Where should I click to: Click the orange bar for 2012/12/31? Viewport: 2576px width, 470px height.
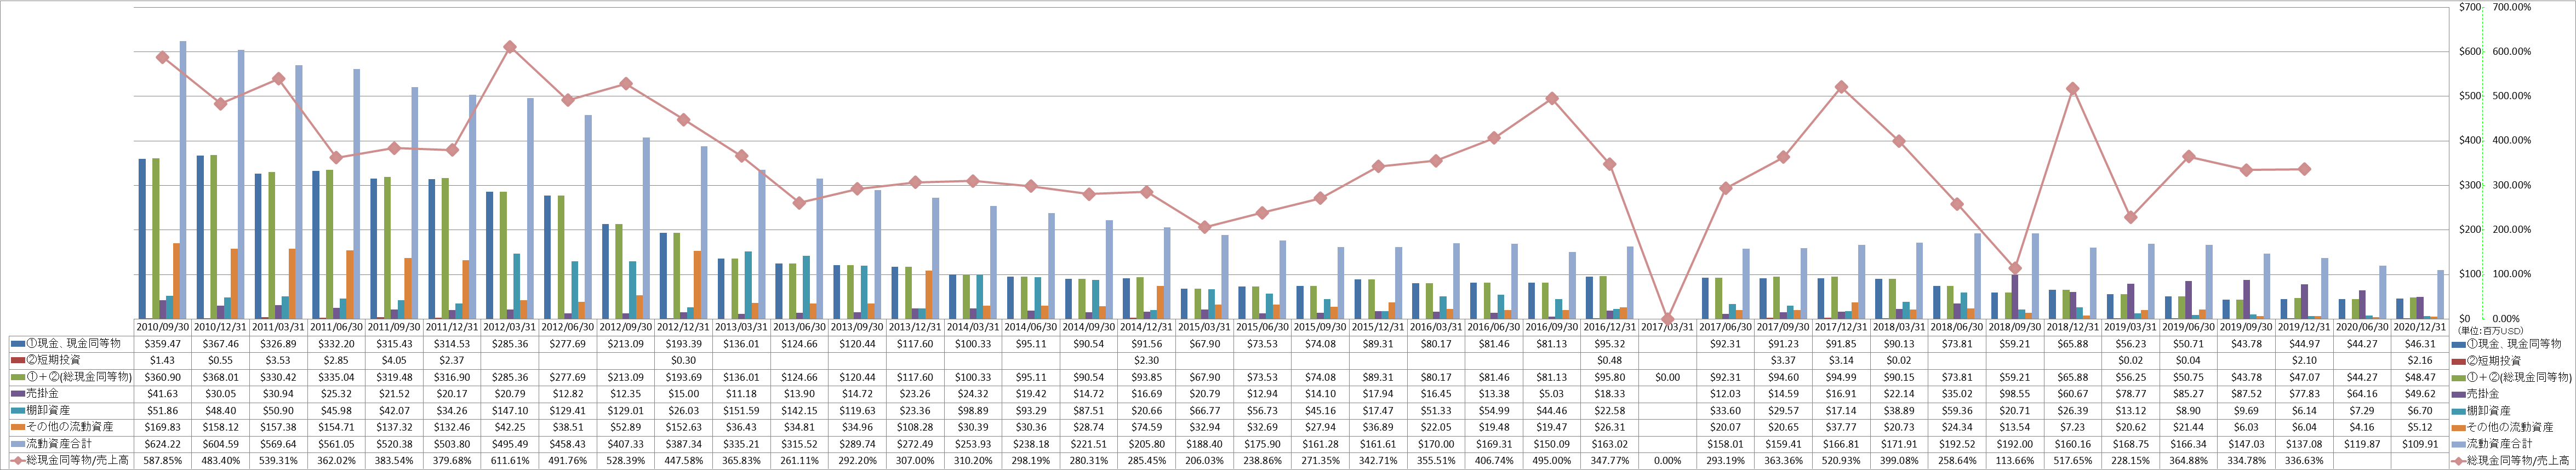pos(697,285)
